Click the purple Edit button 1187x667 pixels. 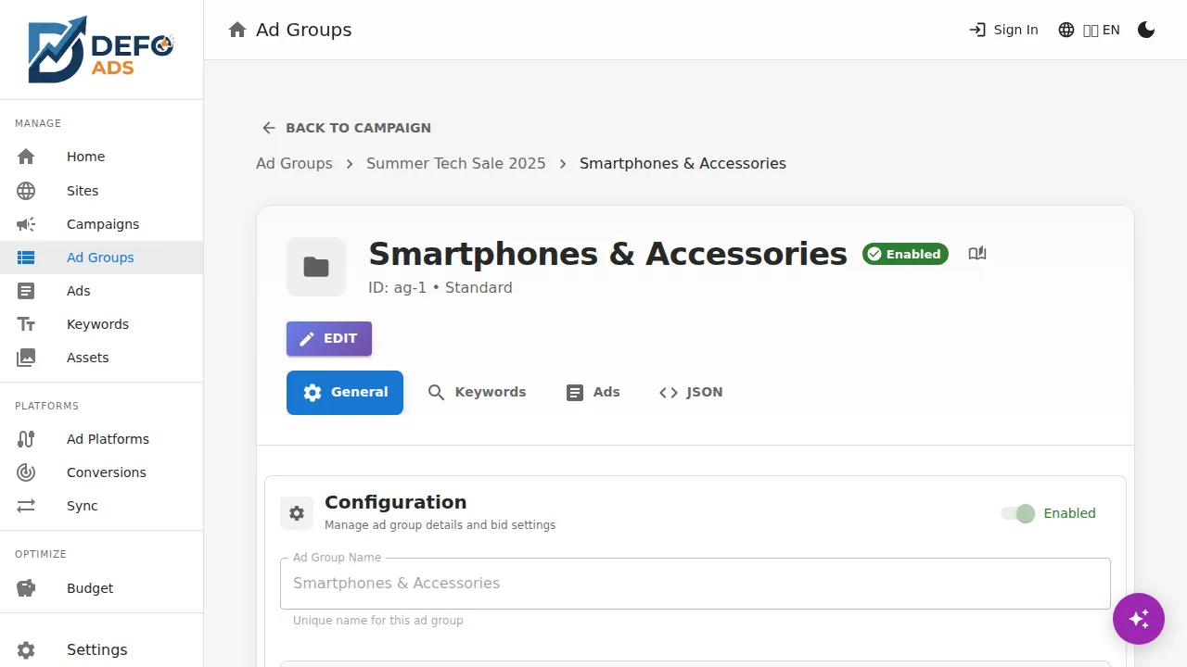coord(329,339)
